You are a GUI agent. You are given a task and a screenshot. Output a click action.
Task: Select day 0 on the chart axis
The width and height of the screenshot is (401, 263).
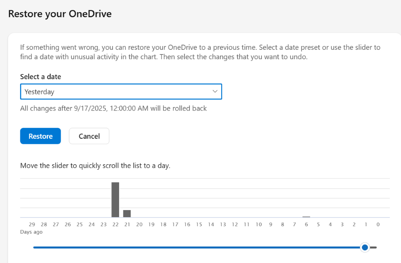pos(378,225)
